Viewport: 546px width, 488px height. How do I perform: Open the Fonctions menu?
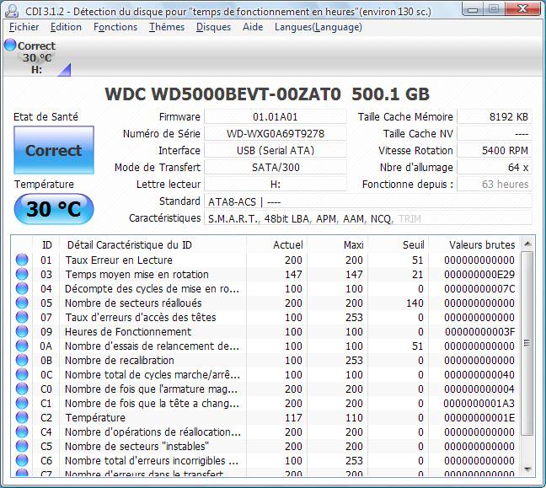115,27
